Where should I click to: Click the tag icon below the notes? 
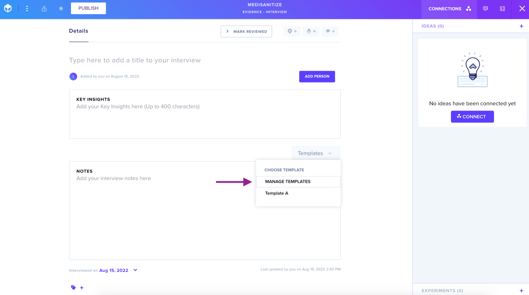coord(73,288)
